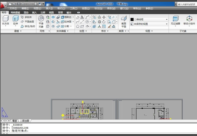
Task: Click the 提取边 extract edges button
Action: [66, 17]
